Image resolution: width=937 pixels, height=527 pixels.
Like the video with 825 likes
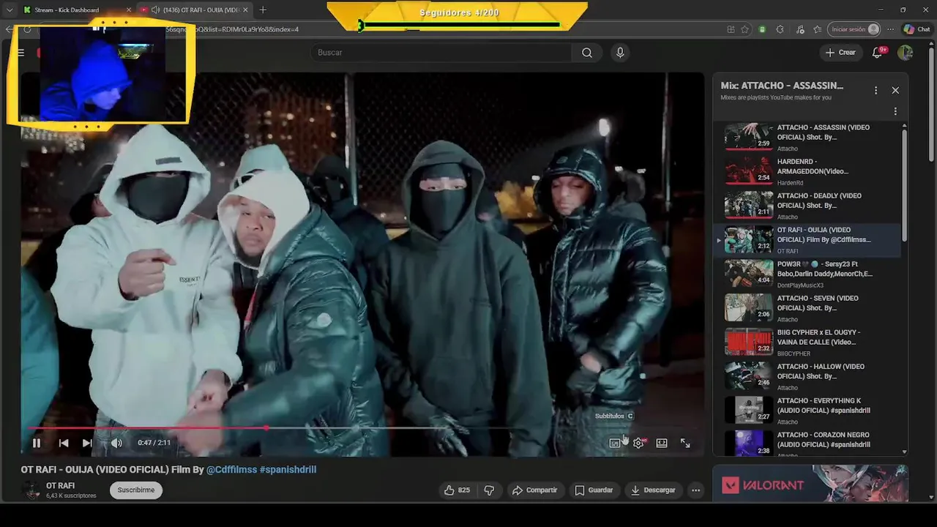coord(458,490)
